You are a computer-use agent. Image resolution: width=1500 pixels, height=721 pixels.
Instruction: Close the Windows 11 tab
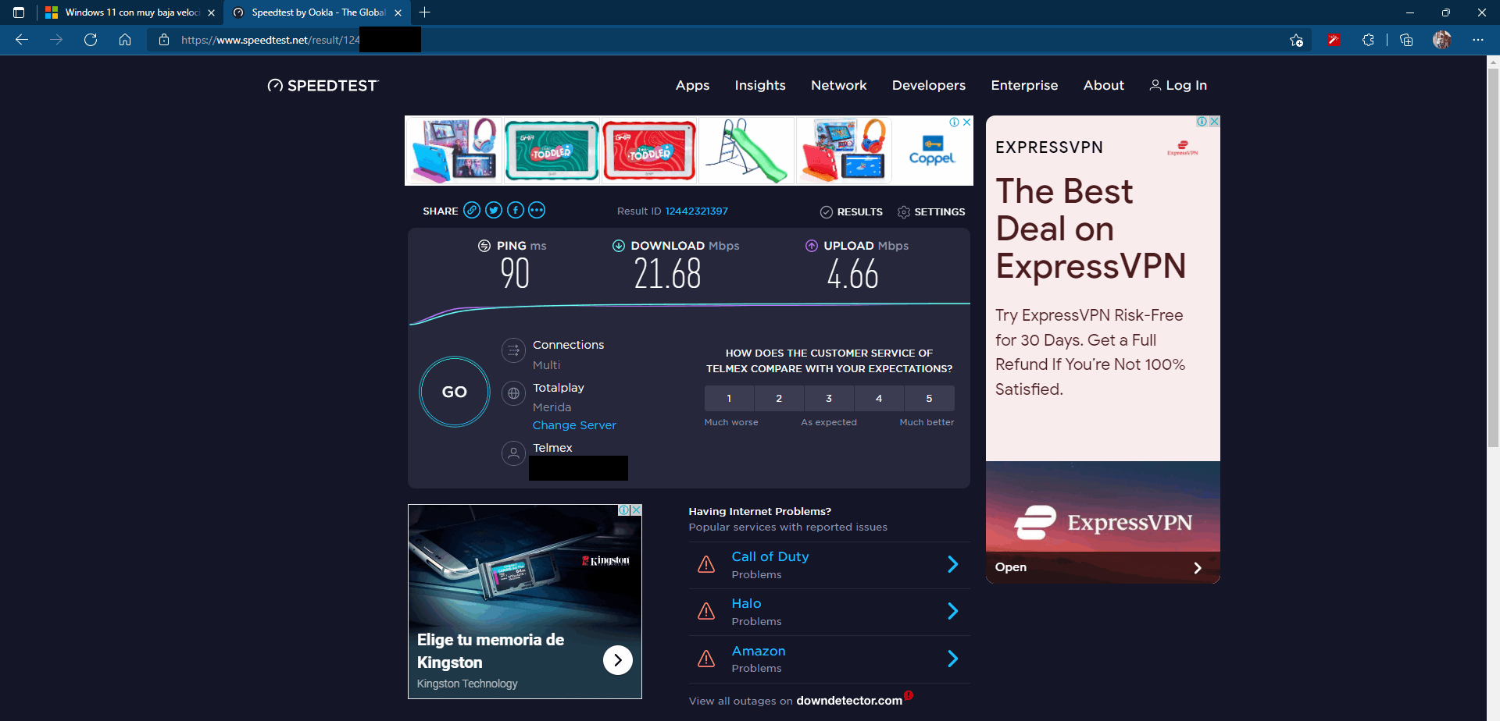pos(211,12)
